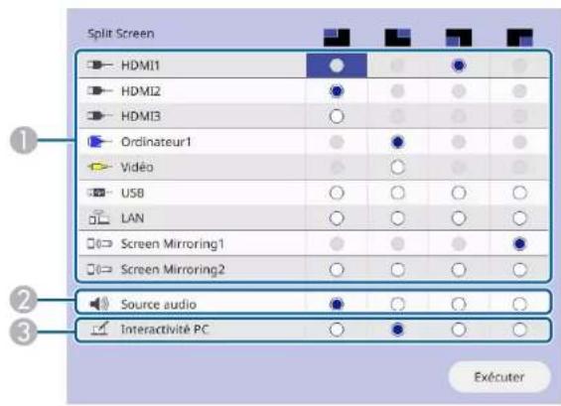Click the Interactivité PC pen icon
Viewport: 561px width, 406px height.
pos(99,329)
